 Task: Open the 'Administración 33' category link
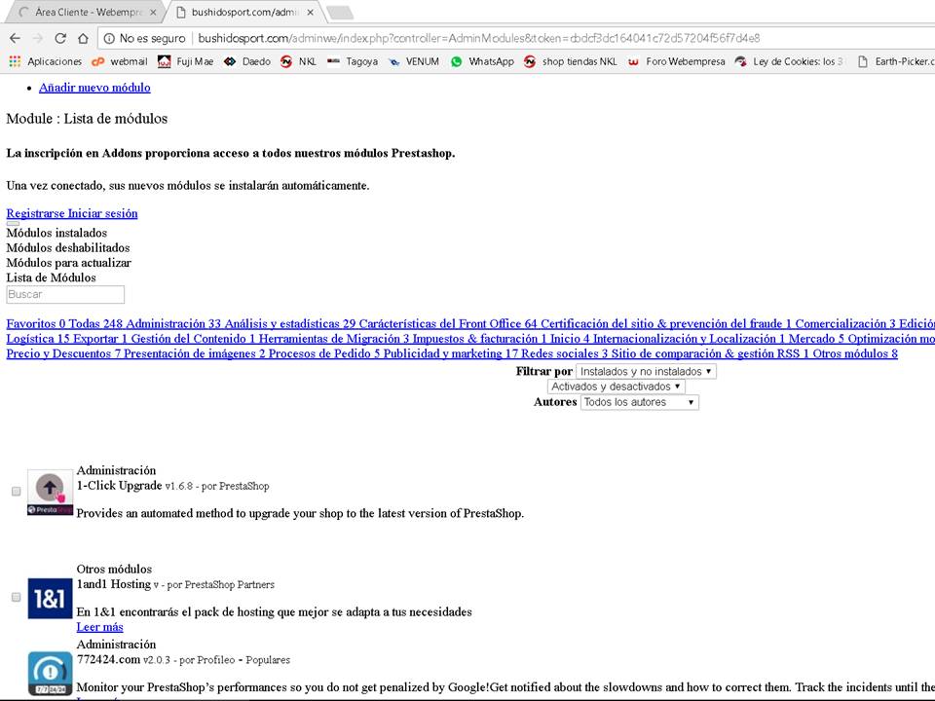pos(173,323)
